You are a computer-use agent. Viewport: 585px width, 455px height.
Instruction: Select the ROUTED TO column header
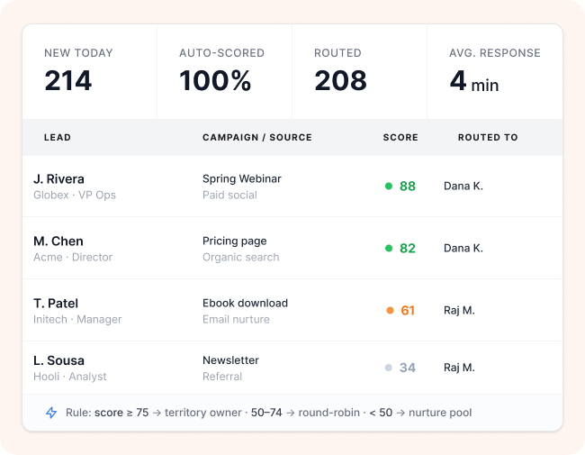pyautogui.click(x=488, y=138)
